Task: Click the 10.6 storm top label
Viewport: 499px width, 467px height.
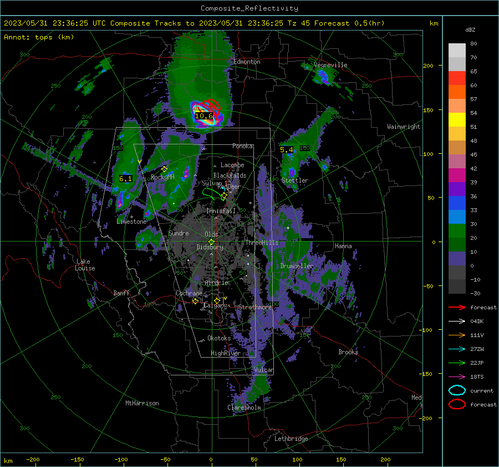Action: [203, 116]
